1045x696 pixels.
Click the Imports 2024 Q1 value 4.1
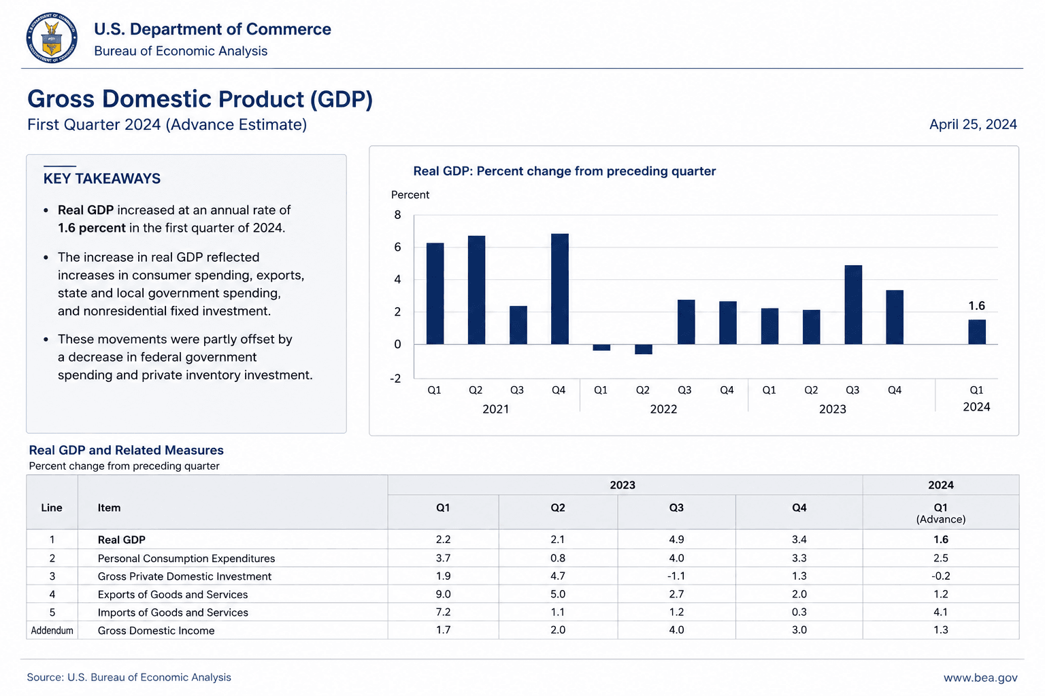coord(941,612)
